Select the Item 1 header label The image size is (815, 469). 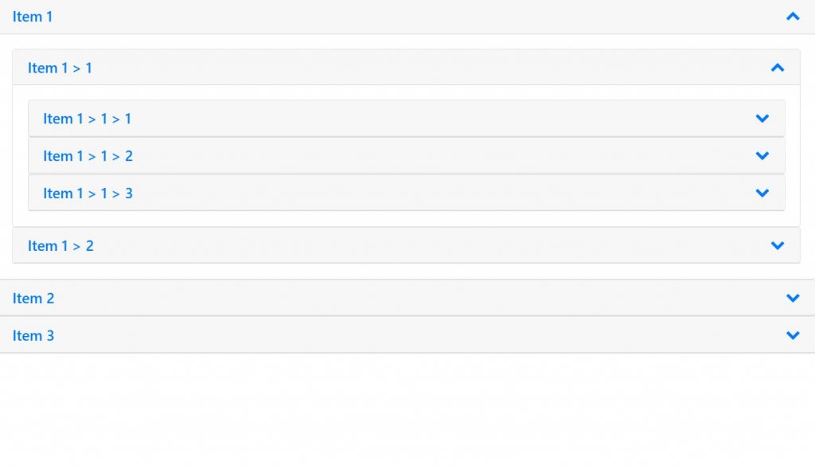tap(33, 16)
